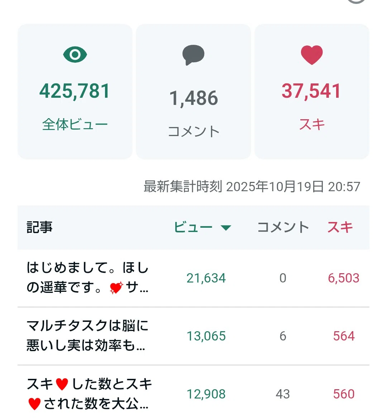Click the 最新集計時刻 timestamp text
This screenshot has width=387, height=420.
[x=252, y=187]
